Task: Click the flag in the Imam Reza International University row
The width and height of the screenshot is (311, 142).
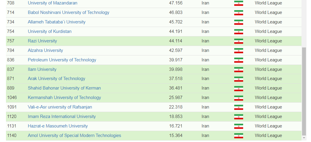Action: pos(238,117)
